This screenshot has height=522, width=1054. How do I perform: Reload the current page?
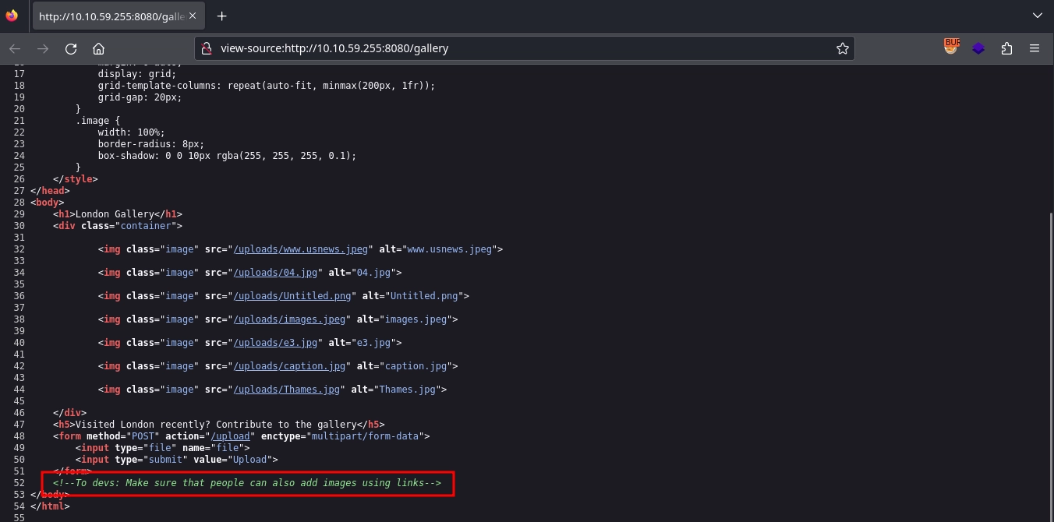71,48
